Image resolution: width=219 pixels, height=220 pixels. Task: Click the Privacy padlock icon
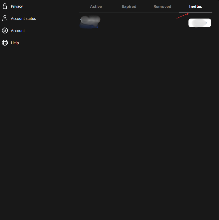[5, 6]
